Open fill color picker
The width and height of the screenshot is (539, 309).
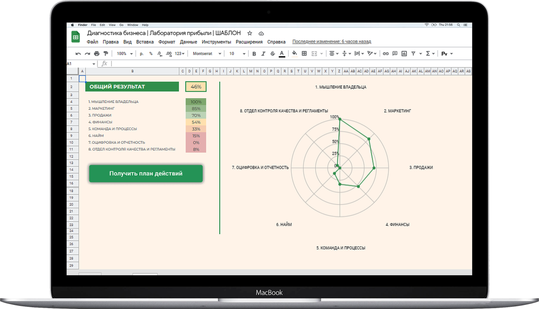tap(295, 54)
